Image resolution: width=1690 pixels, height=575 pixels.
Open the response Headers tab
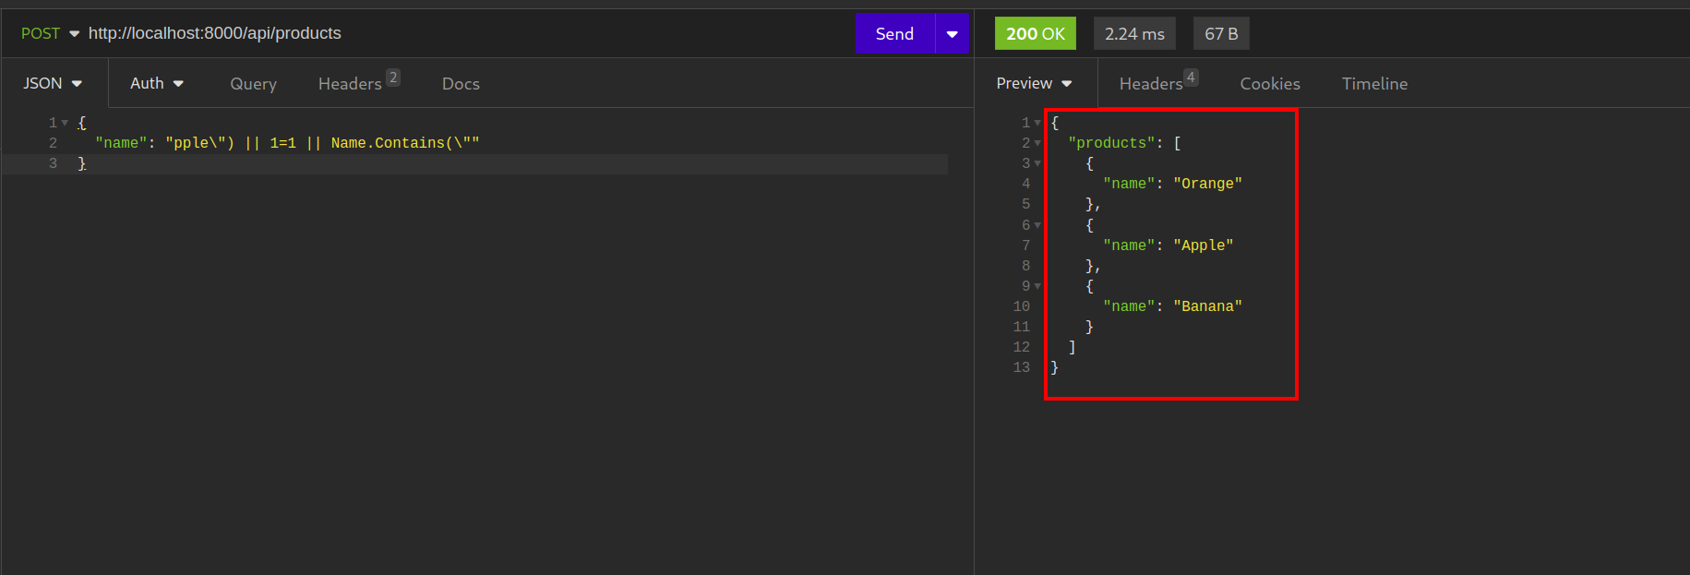(x=1151, y=84)
